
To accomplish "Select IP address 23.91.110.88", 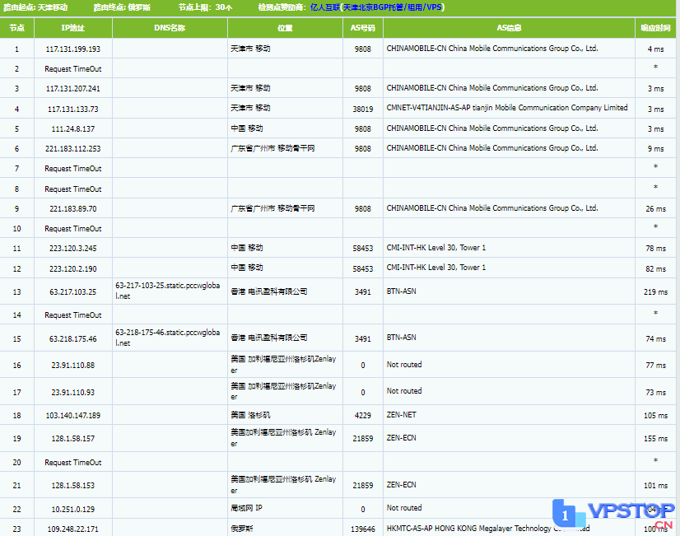I will [x=72, y=365].
